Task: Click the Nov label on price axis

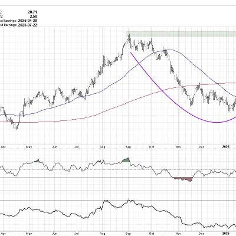Action: tap(178, 147)
